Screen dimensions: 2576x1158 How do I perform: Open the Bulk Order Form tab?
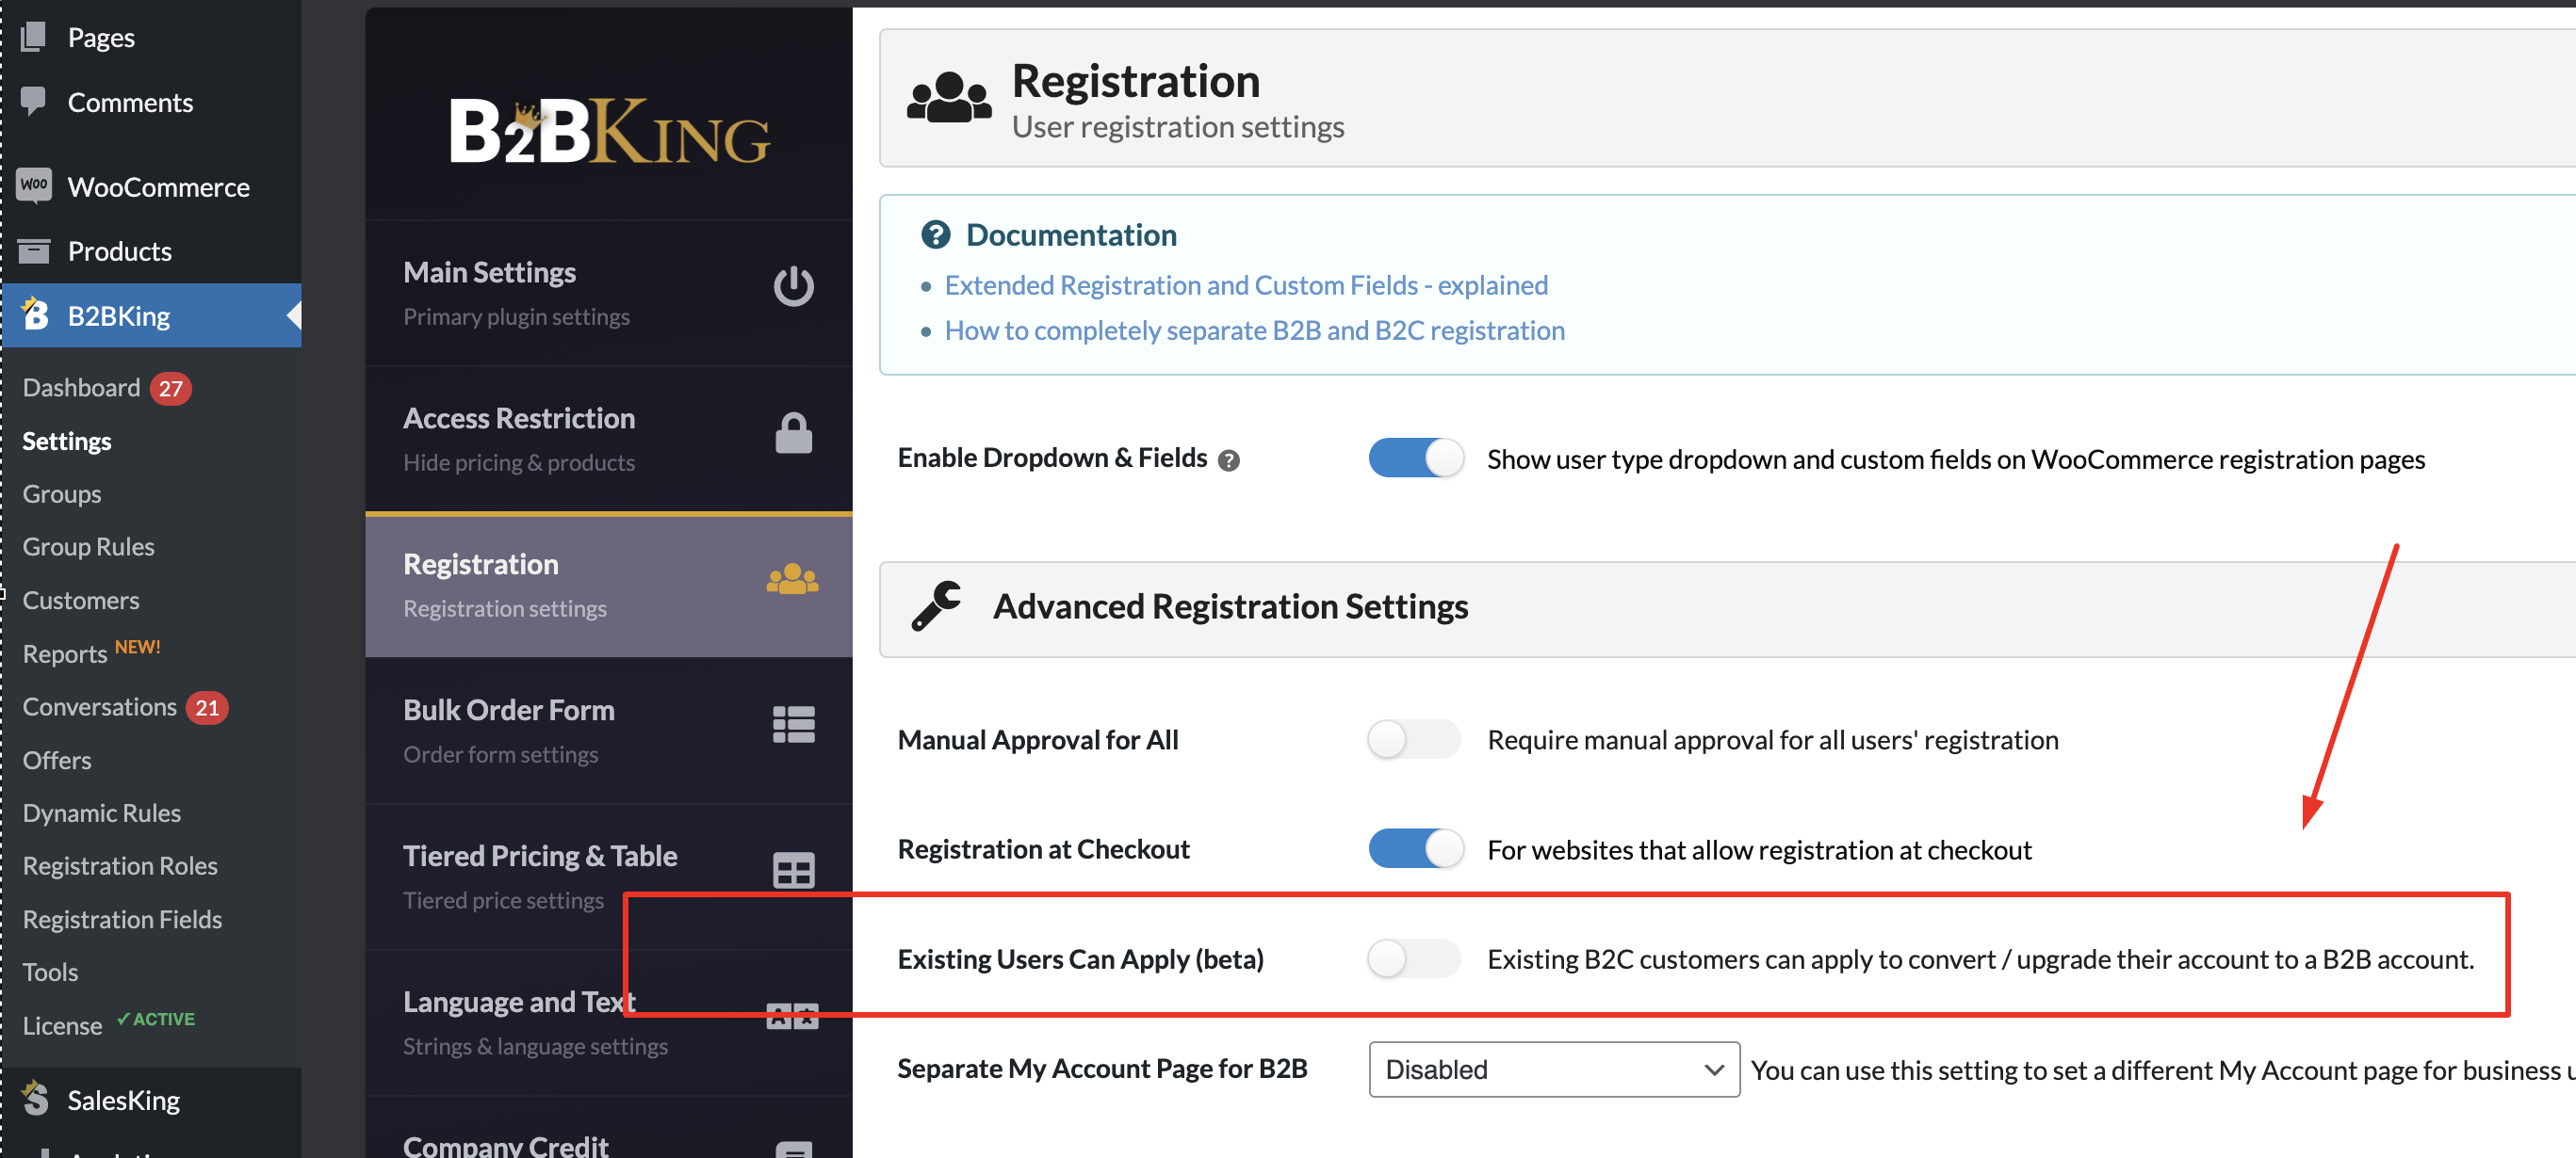[609, 731]
